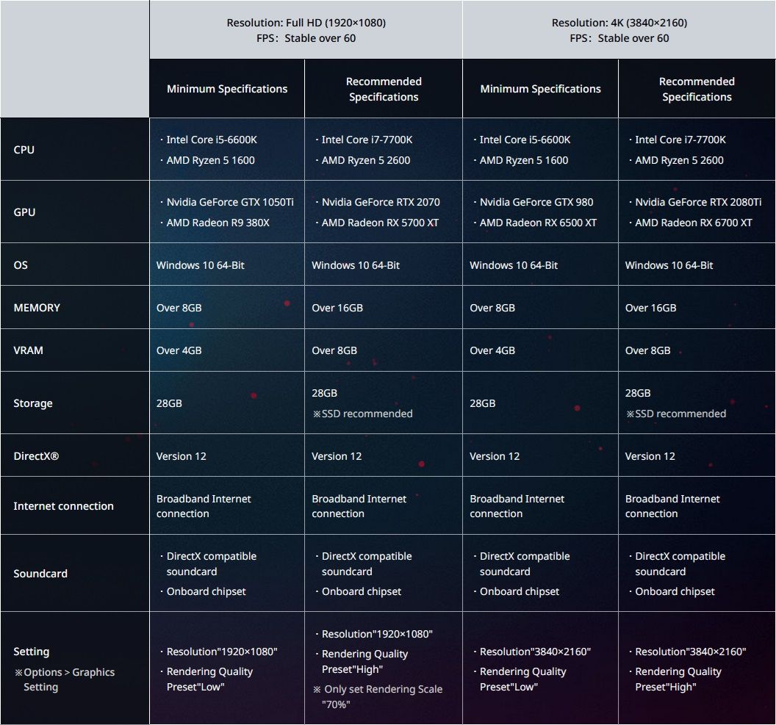The image size is (776, 725).
Task: Click 'Onboard chipset' in Full HD recommended column
Action: click(362, 591)
